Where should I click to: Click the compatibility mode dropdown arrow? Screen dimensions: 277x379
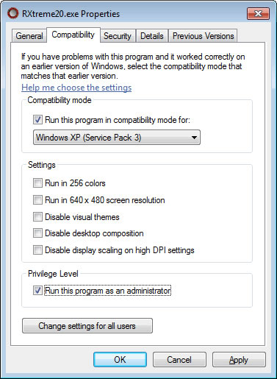[x=194, y=138]
